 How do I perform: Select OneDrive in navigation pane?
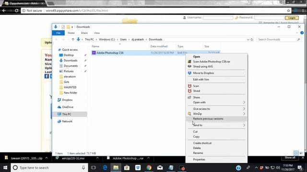coord(68,107)
